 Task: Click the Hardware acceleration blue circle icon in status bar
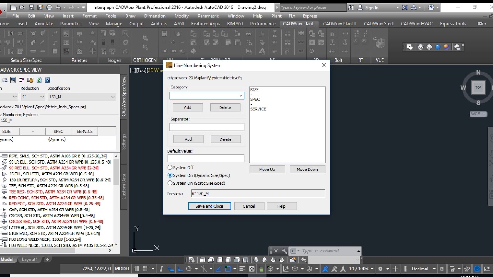pos(477,269)
